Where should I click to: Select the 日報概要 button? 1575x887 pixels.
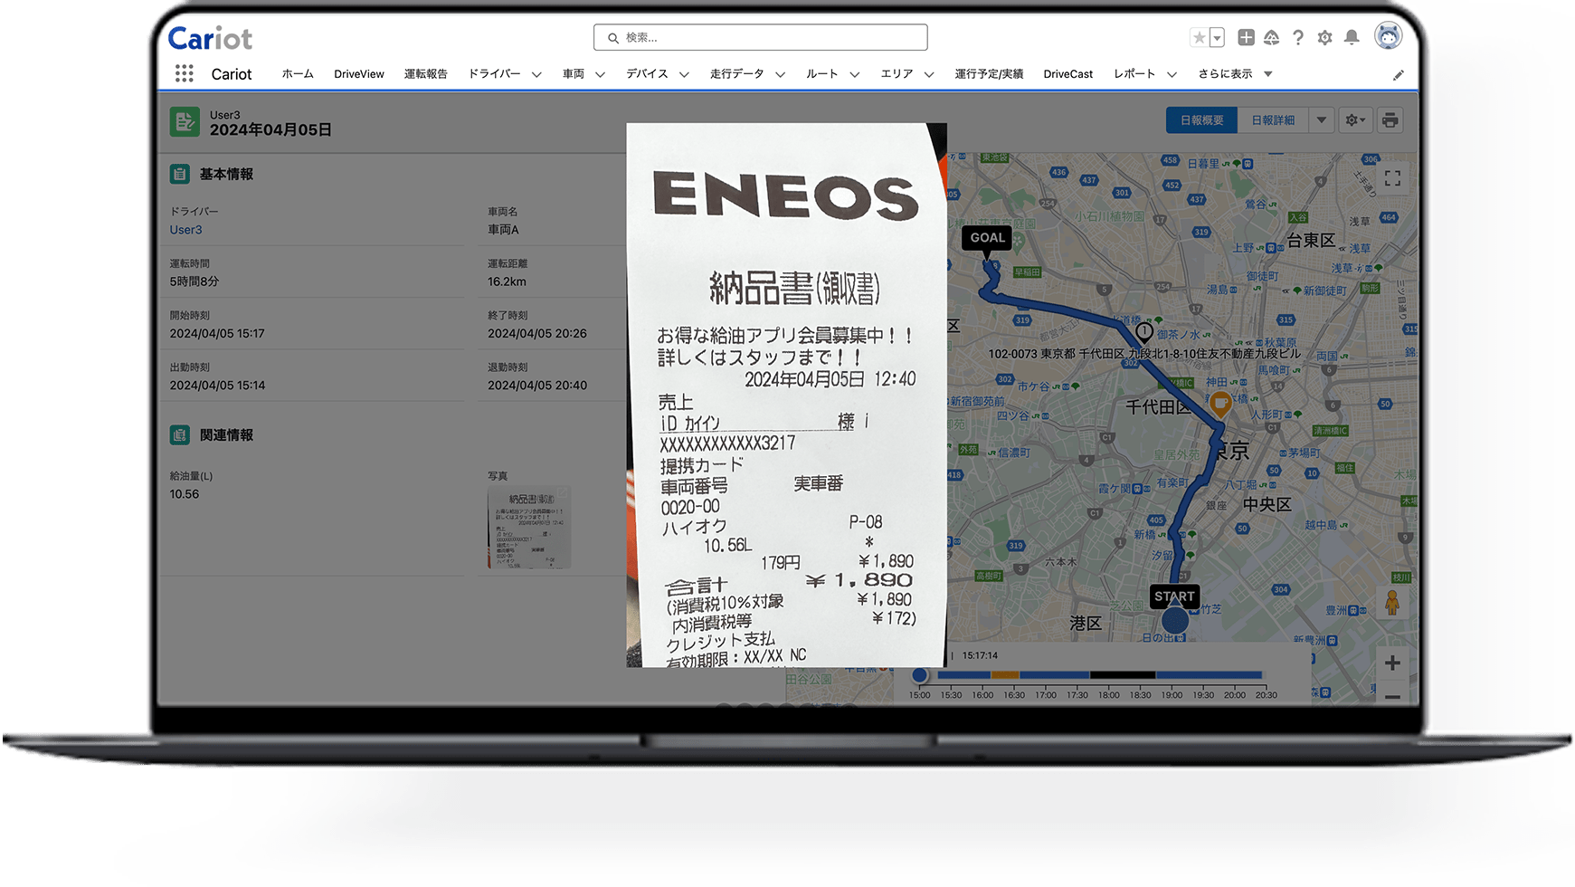pos(1201,120)
